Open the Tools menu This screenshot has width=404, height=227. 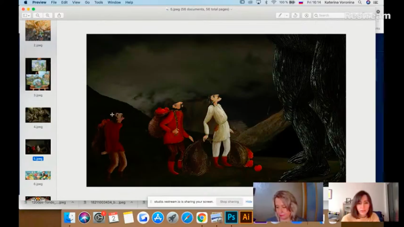point(98,3)
